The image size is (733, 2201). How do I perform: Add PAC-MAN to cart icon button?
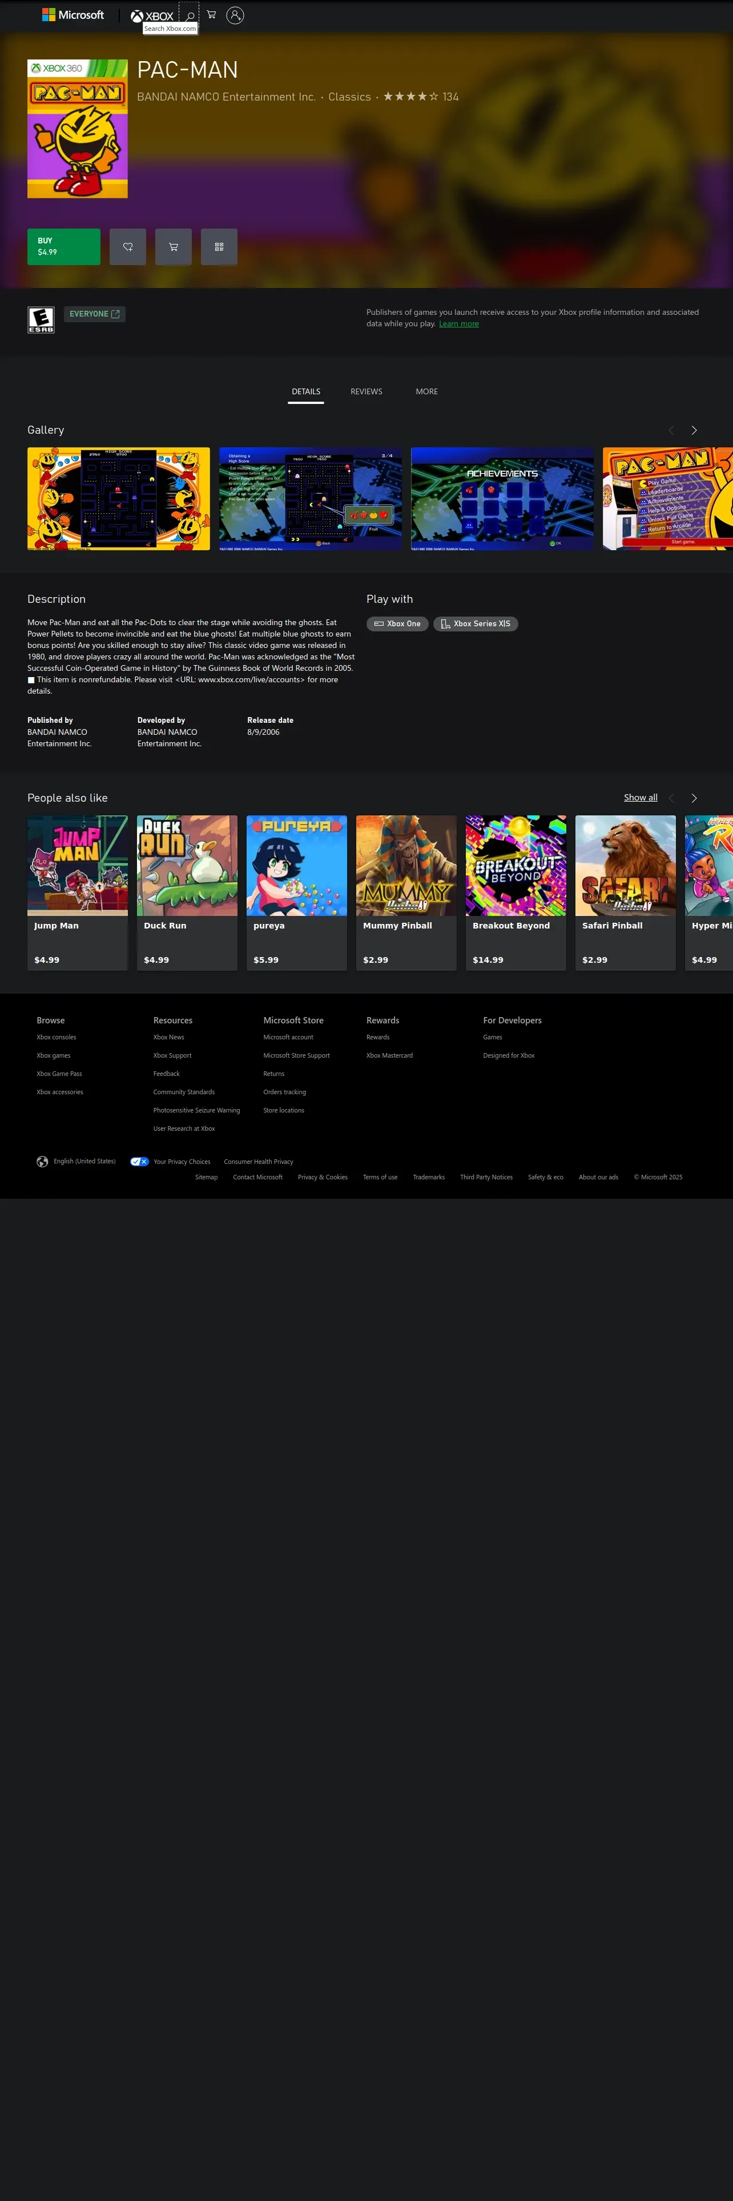coord(173,247)
